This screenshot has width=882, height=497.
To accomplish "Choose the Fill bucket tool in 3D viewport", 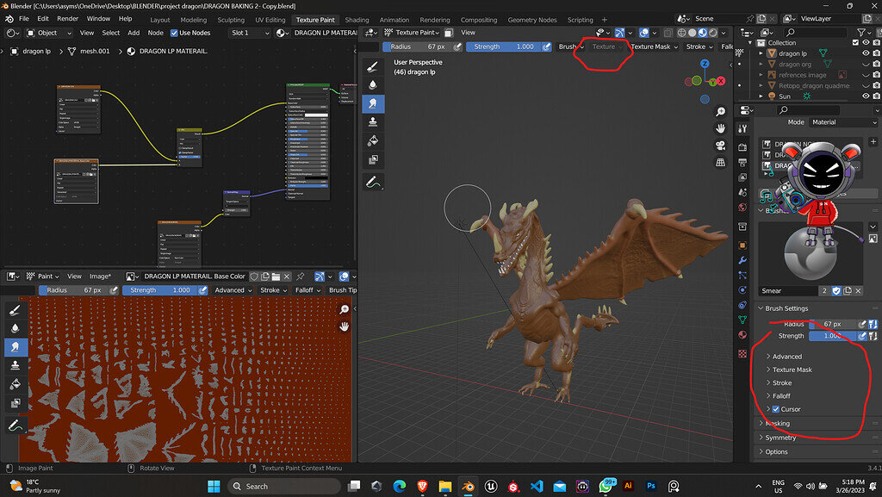I will pyautogui.click(x=373, y=141).
